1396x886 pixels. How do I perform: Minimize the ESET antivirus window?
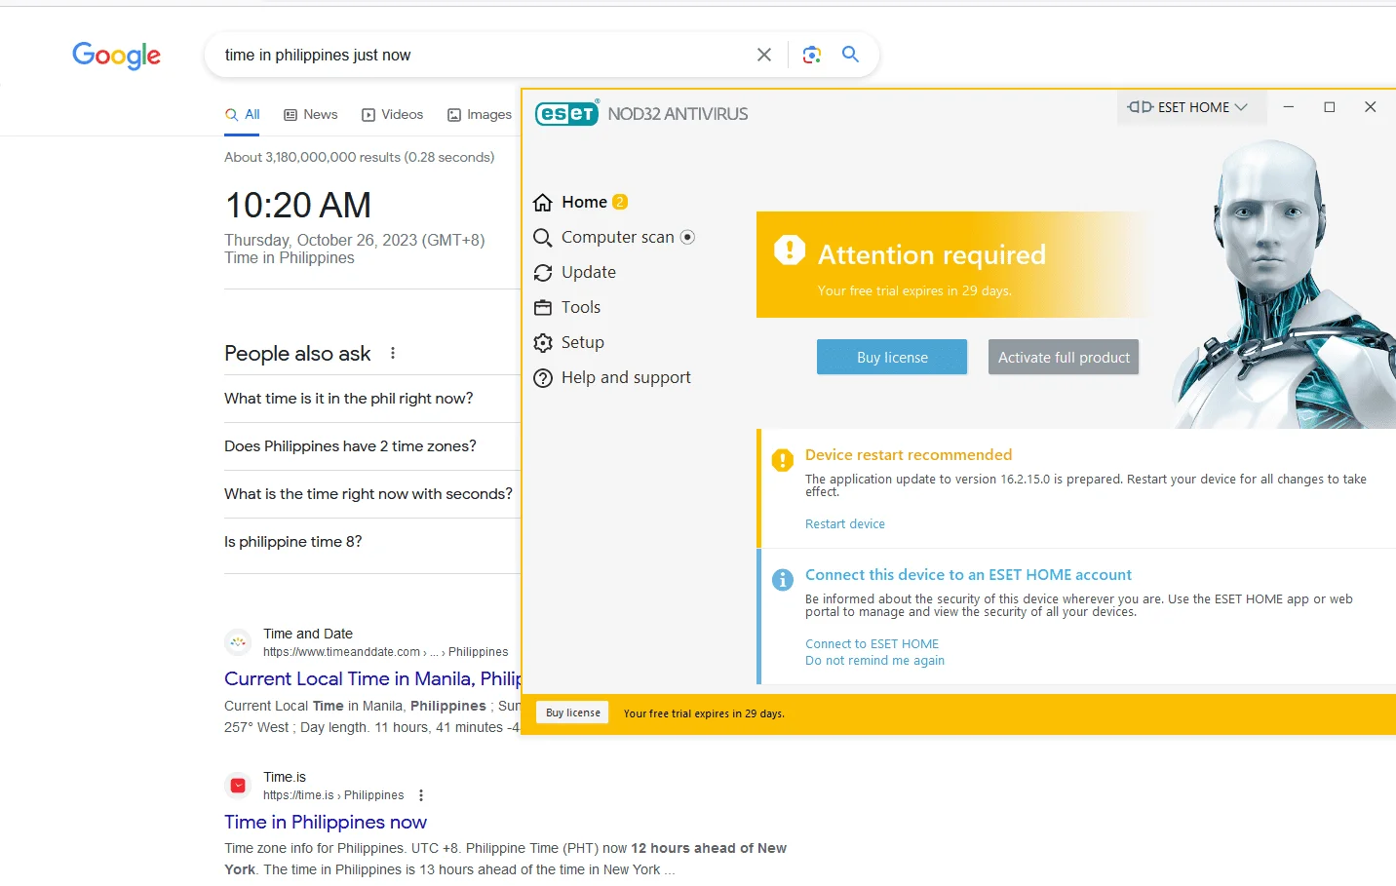(x=1289, y=107)
